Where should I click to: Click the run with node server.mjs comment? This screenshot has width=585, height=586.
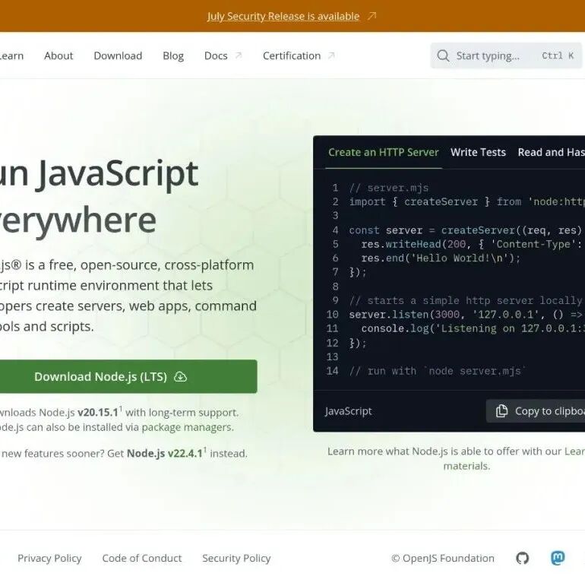pos(438,371)
